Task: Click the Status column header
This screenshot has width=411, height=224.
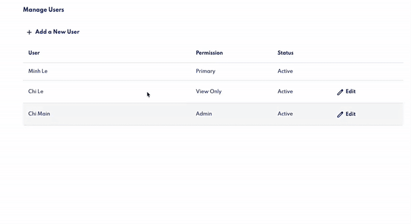Action: (285, 53)
